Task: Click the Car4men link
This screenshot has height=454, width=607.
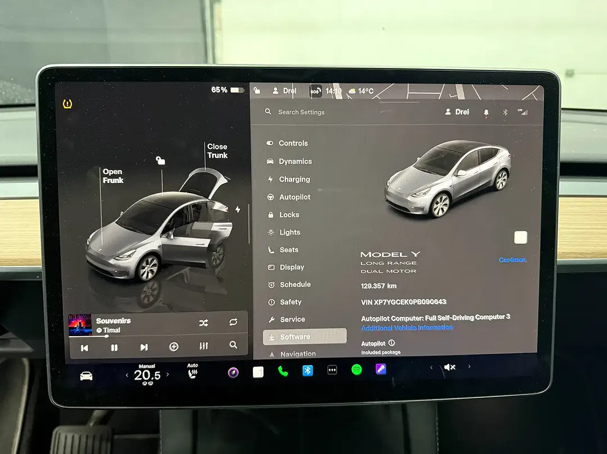Action: click(x=512, y=260)
